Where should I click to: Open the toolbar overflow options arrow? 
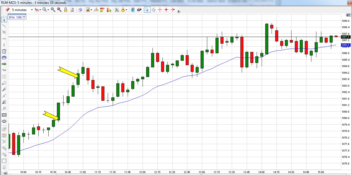pos(179,11)
